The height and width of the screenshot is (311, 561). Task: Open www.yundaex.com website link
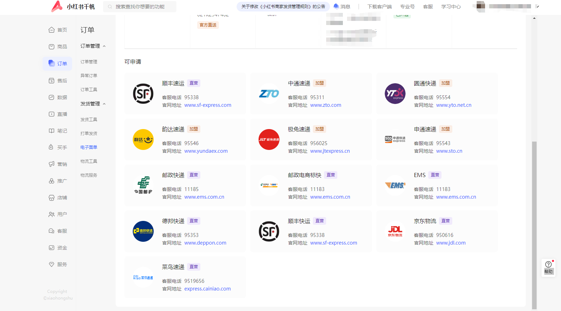tap(206, 151)
